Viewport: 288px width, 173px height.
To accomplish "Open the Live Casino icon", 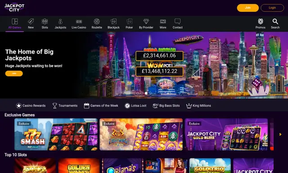I will 79,22.
